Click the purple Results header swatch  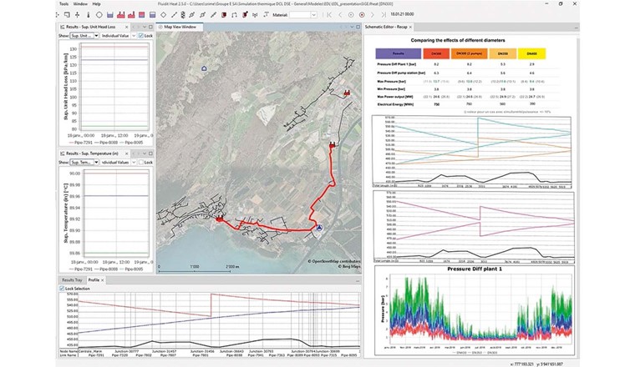[398, 53]
